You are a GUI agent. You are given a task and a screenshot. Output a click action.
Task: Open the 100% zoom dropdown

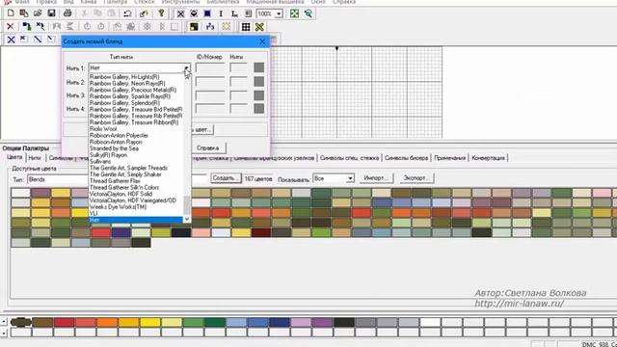(279, 13)
